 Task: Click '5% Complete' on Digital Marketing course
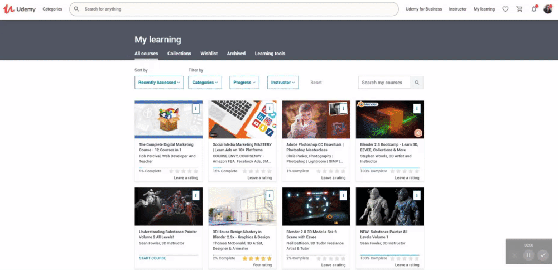(150, 171)
